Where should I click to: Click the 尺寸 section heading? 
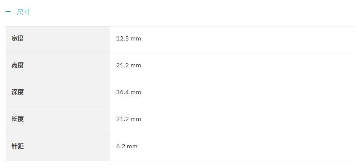[x=23, y=12]
